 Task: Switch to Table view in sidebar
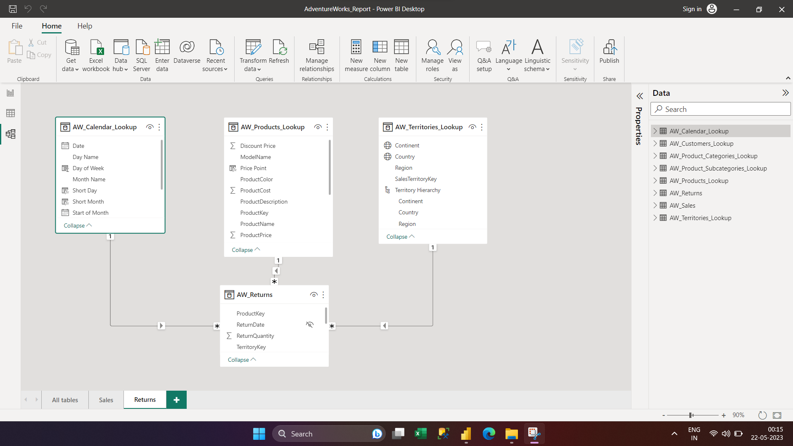pos(10,113)
